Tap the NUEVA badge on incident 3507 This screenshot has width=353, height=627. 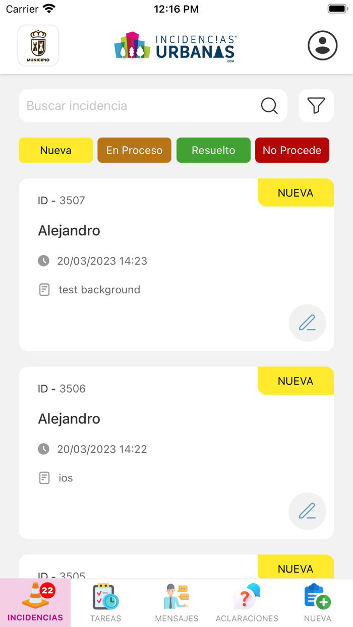[x=296, y=193]
